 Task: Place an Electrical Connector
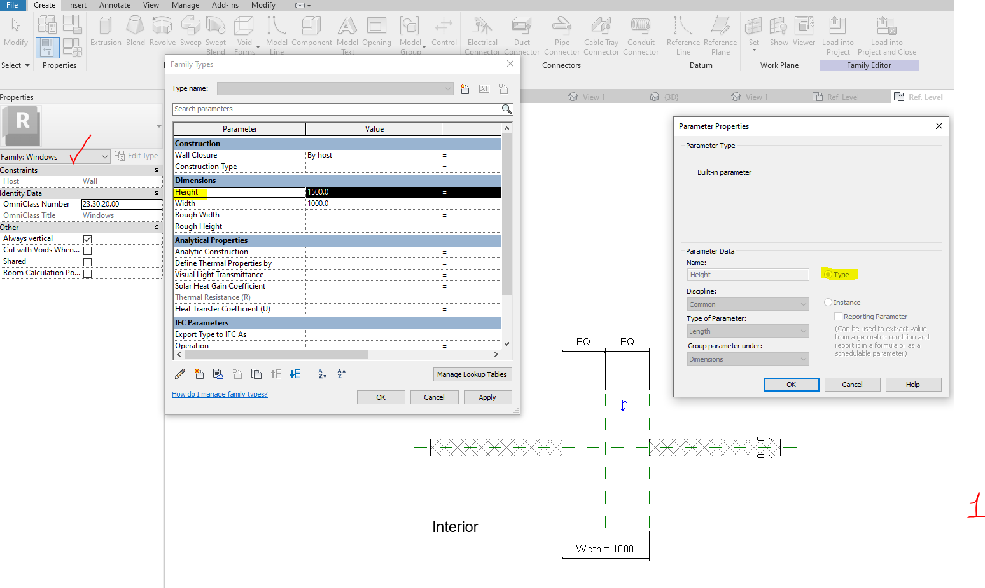pos(482,34)
